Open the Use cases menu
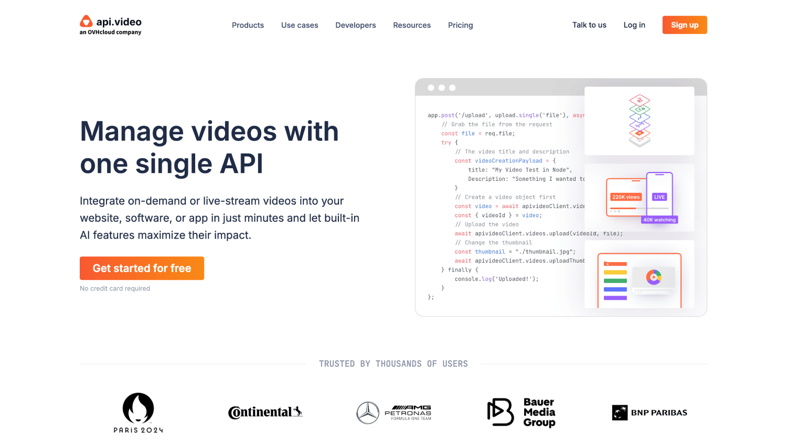 [x=300, y=25]
